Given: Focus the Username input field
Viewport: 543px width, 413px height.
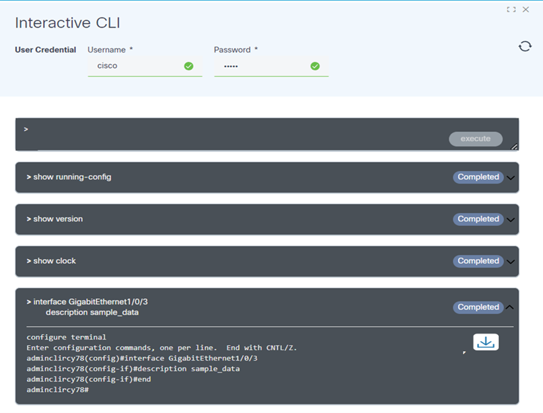Looking at the screenshot, I should coord(135,66).
